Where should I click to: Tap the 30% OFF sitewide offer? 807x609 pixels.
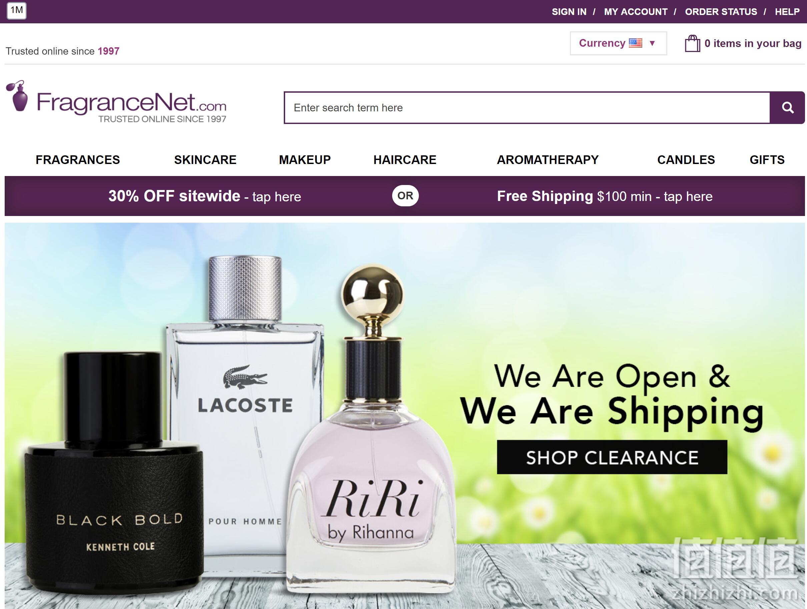tap(205, 196)
